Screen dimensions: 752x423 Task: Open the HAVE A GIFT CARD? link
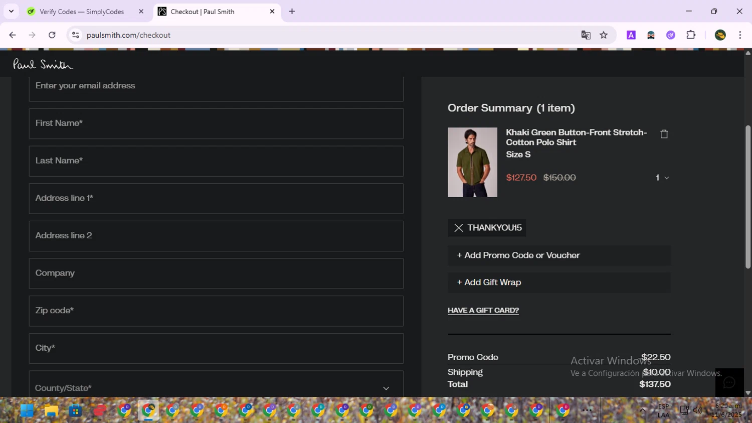[x=483, y=310]
